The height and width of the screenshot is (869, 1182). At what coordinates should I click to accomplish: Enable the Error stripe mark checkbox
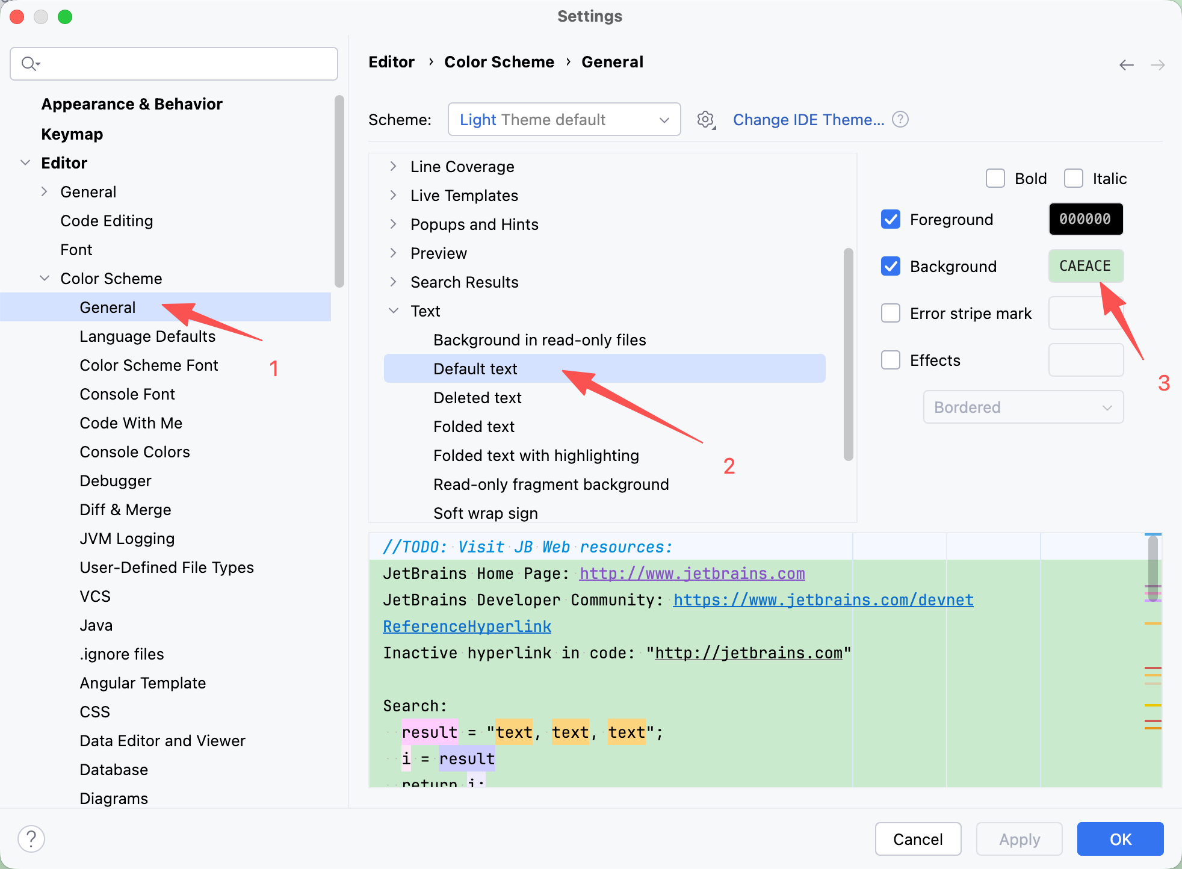[x=891, y=313]
